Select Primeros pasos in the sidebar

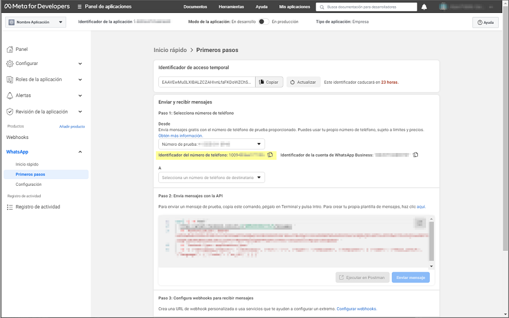pyautogui.click(x=46, y=175)
